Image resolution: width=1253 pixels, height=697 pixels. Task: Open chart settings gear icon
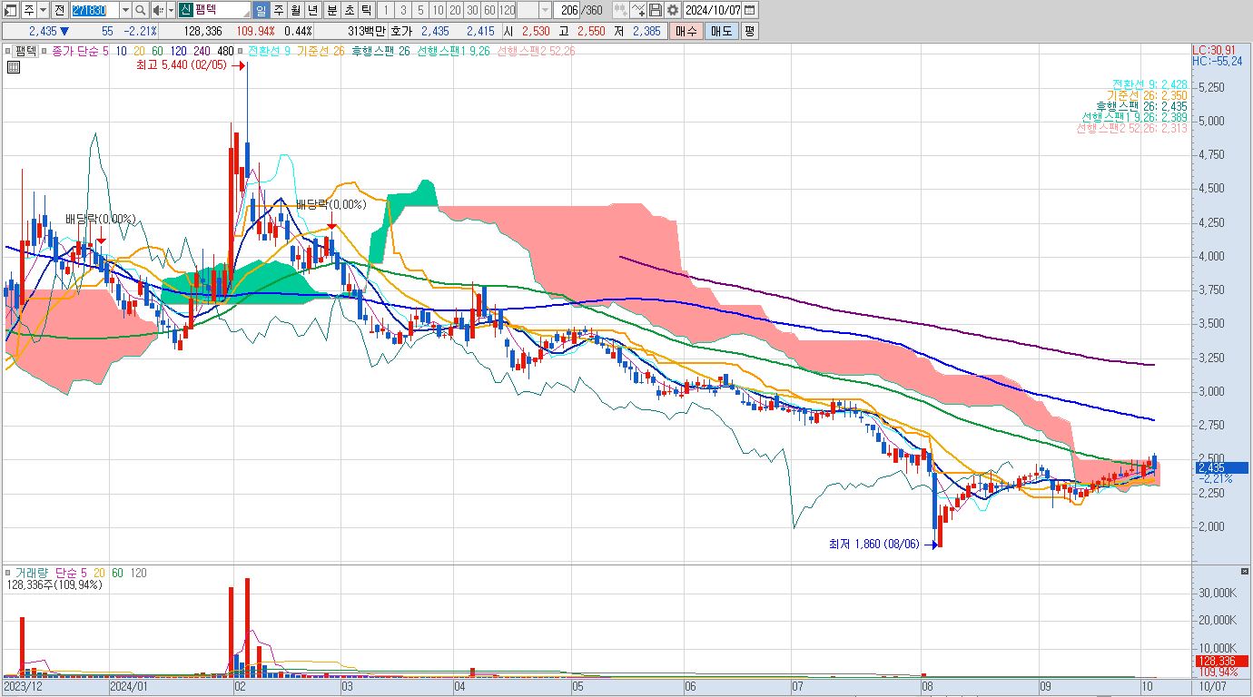click(672, 10)
